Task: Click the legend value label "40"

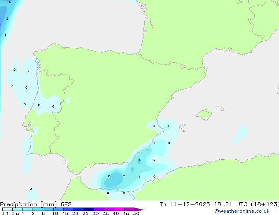Action: pyautogui.click(x=116, y=213)
